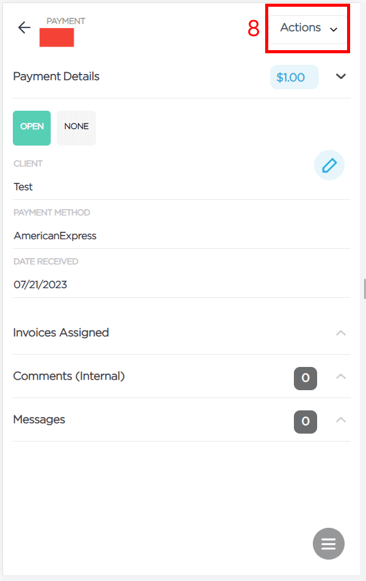Image resolution: width=366 pixels, height=581 pixels.
Task: Click the red redacted payment number block
Action: (x=57, y=37)
